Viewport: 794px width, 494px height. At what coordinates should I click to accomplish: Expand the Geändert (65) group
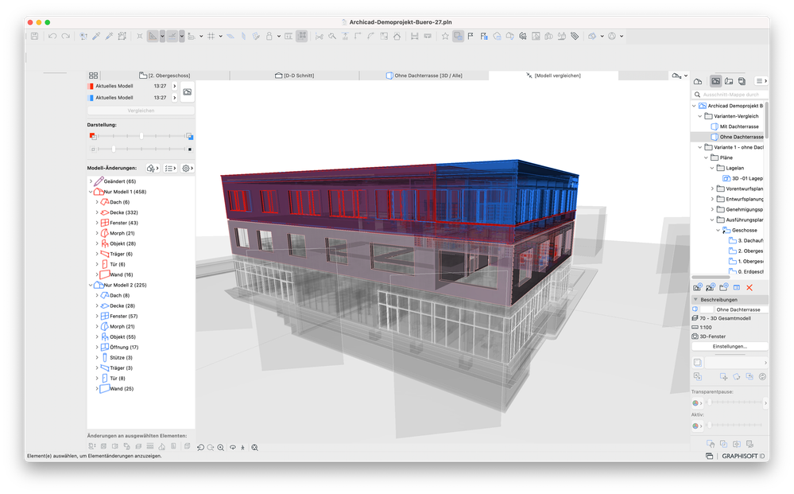pos(91,181)
